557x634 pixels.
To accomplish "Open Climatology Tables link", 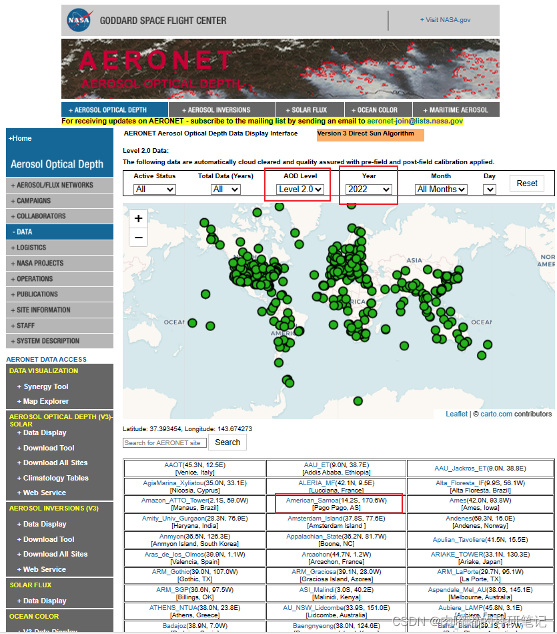I will [x=53, y=478].
